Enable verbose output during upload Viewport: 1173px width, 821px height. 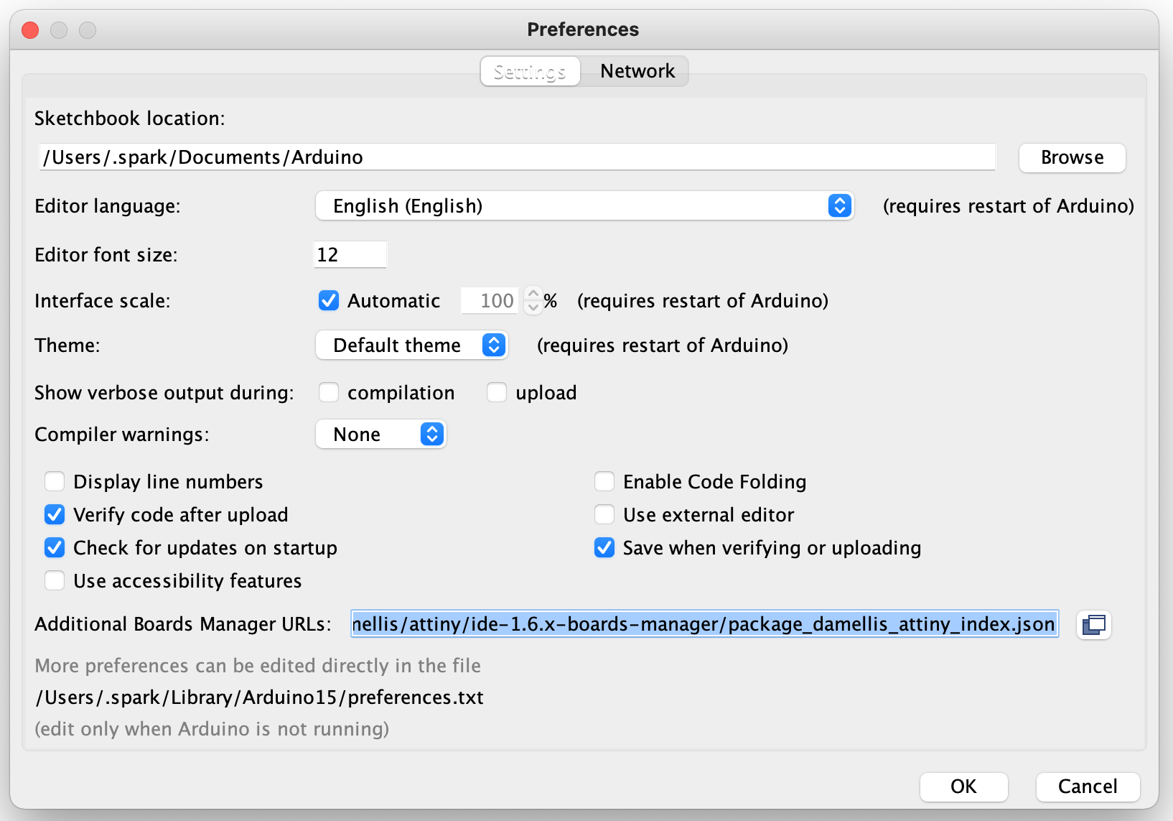[x=497, y=392]
